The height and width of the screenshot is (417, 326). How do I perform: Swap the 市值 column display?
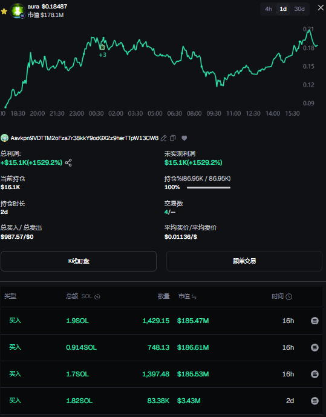194,297
